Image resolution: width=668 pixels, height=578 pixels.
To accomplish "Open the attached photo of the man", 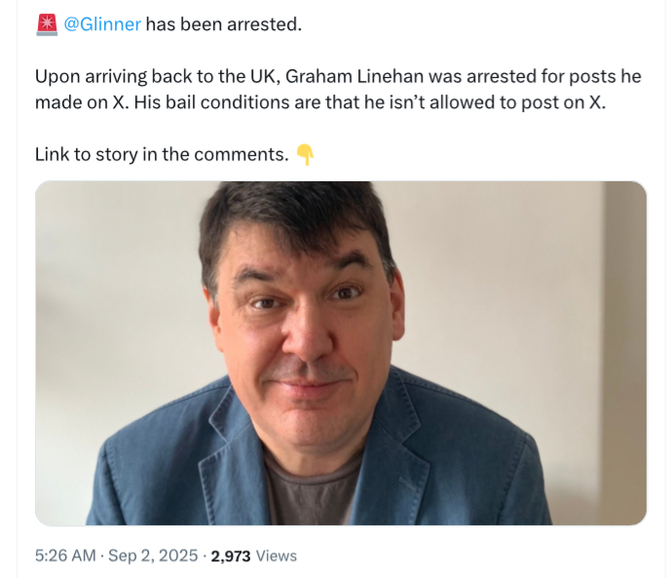I will (x=341, y=353).
